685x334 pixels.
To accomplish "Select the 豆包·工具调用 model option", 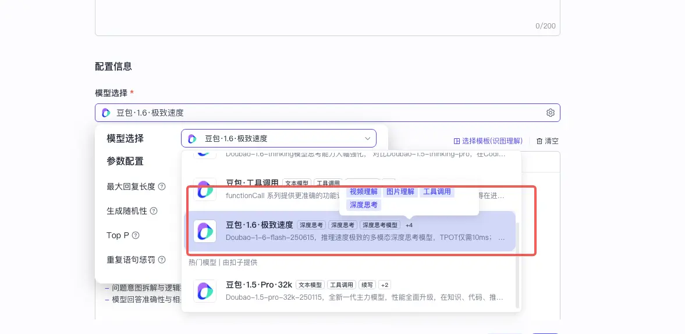I will click(350, 189).
